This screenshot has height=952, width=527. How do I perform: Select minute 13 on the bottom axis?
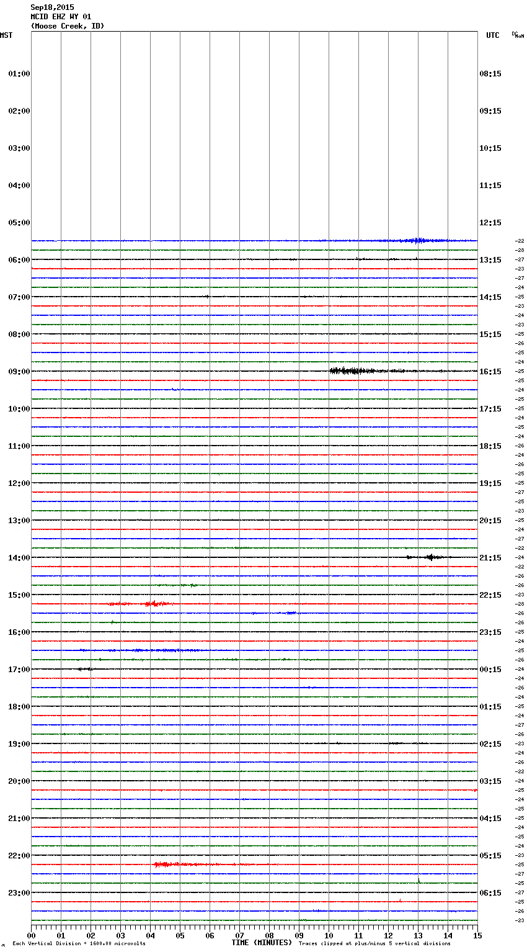[418, 935]
